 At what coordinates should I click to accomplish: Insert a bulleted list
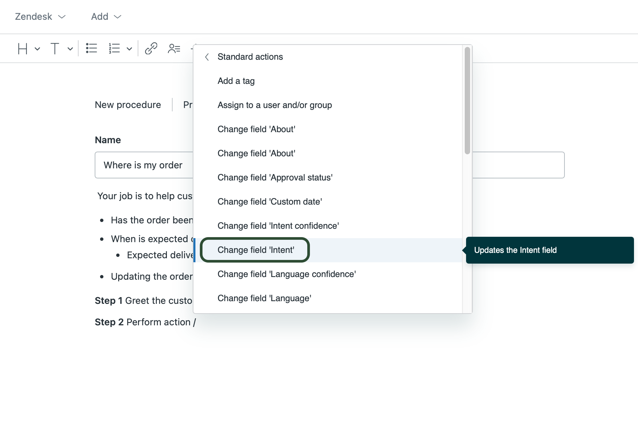point(91,49)
